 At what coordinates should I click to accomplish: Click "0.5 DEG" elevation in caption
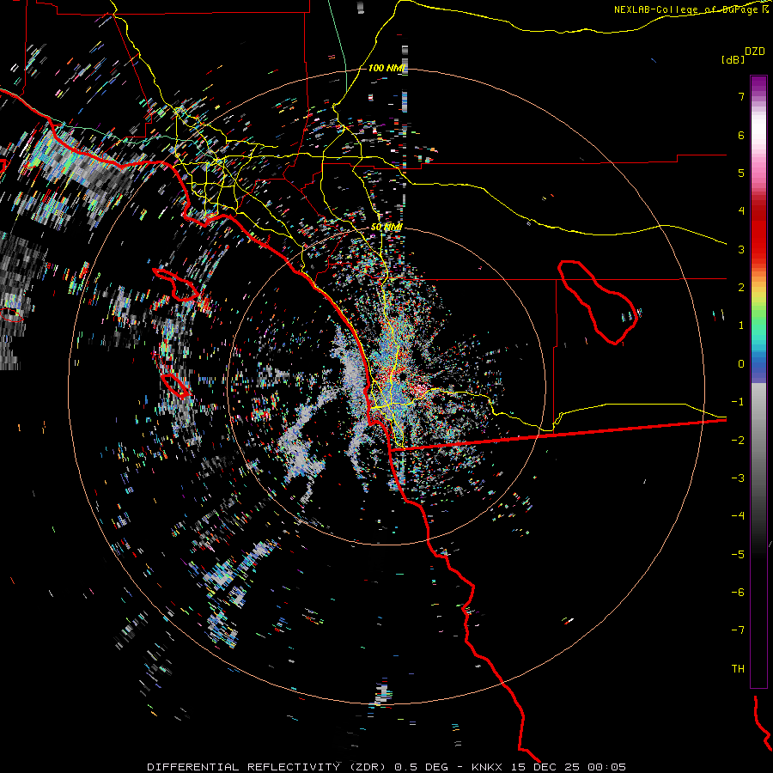422,767
